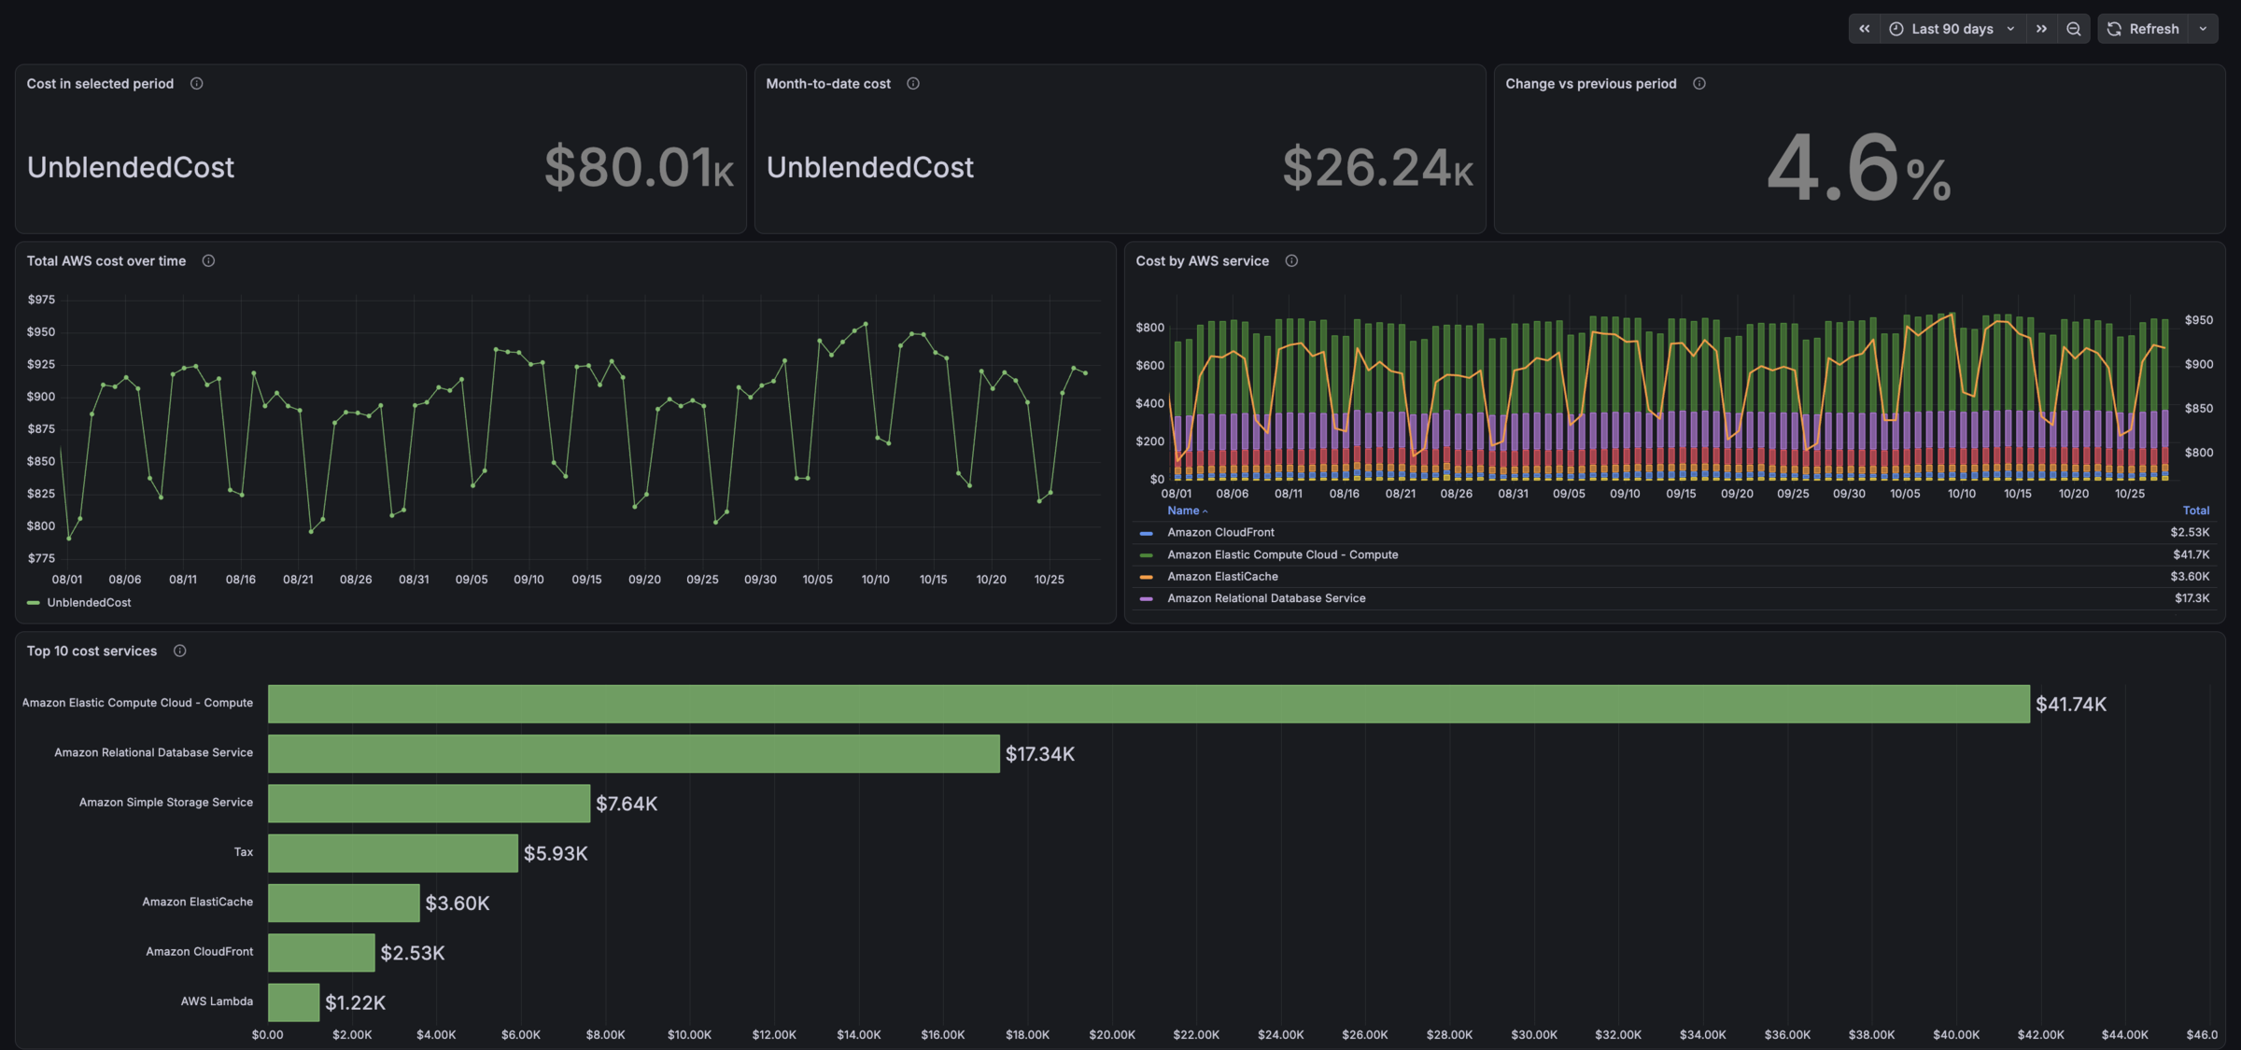The width and height of the screenshot is (2241, 1050).
Task: Click the Tax $5.93K bar
Action: tap(393, 853)
